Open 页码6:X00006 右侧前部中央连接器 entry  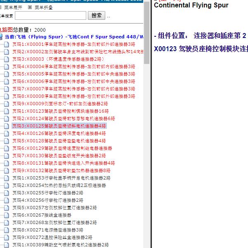click(x=74, y=81)
